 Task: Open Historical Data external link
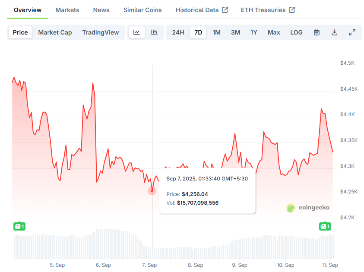click(x=202, y=10)
